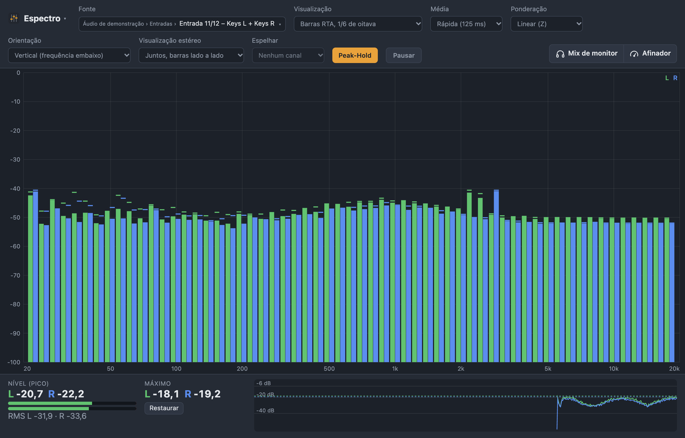
Task: Click the Espectro mixer sliders icon
Action: coord(14,18)
